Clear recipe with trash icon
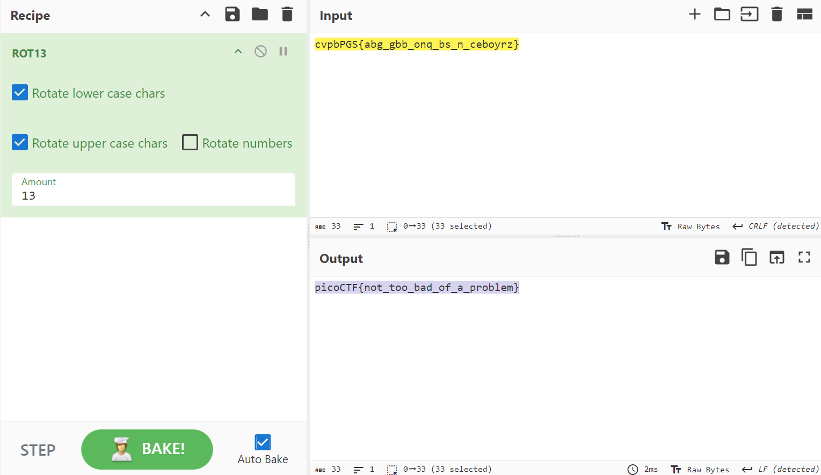The width and height of the screenshot is (821, 475). coord(287,14)
